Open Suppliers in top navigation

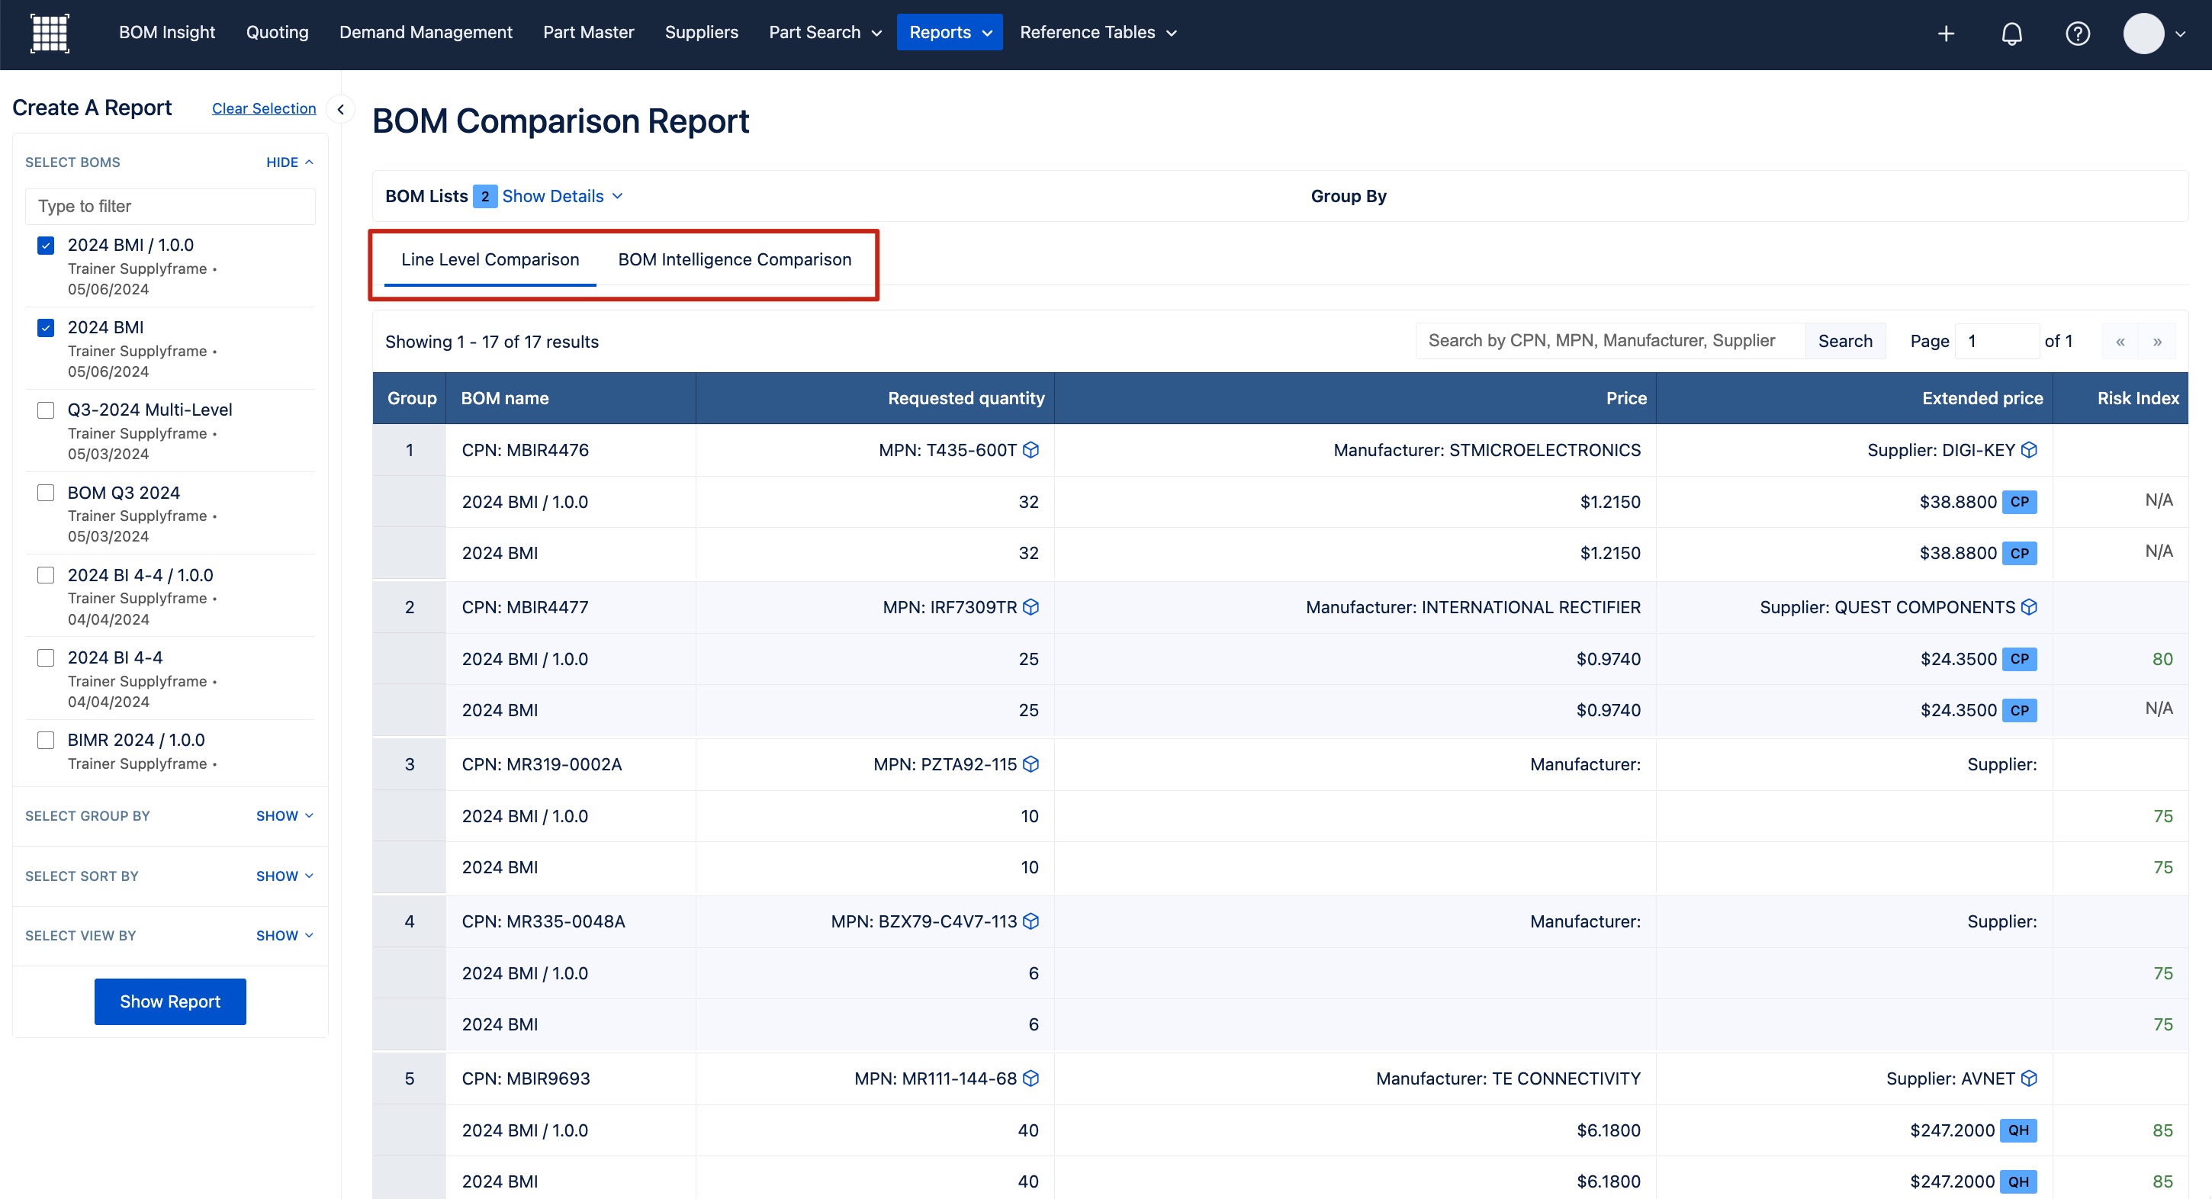click(x=702, y=33)
